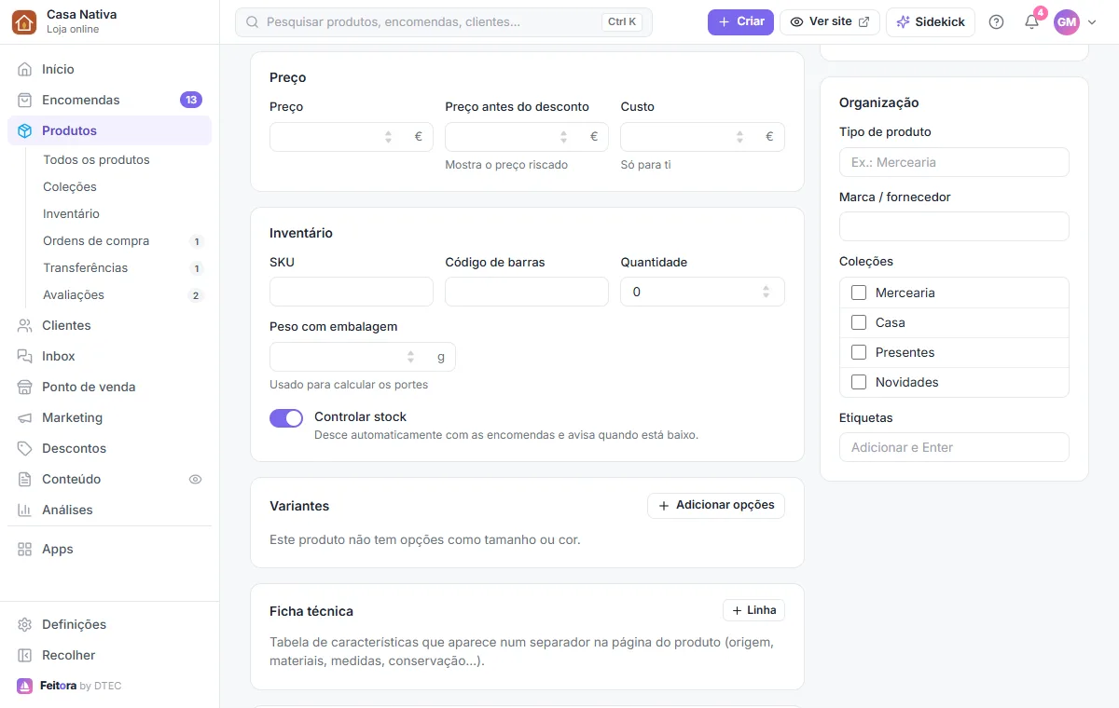Adjust the Quantidade stepper arrows
Screen dimensions: 1119x708
pyautogui.click(x=766, y=292)
